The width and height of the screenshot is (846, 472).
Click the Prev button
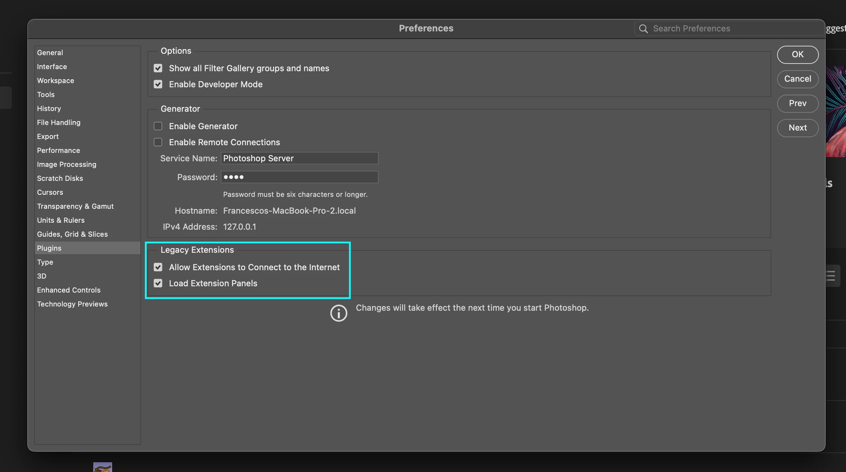click(797, 103)
